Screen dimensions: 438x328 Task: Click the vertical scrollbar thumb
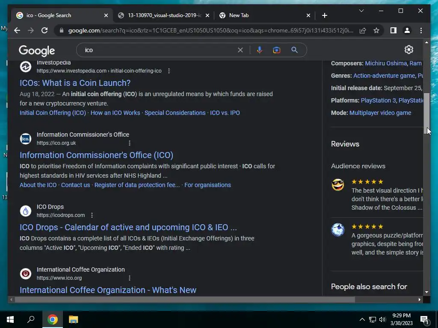(426, 113)
